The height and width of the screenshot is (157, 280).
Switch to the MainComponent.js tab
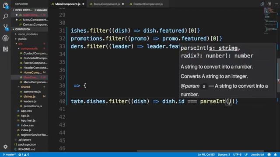point(68,4)
